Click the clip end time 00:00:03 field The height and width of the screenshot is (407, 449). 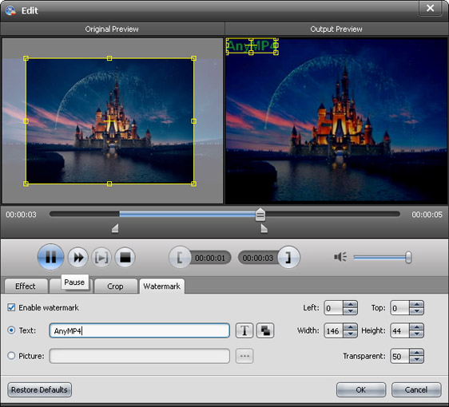[258, 258]
